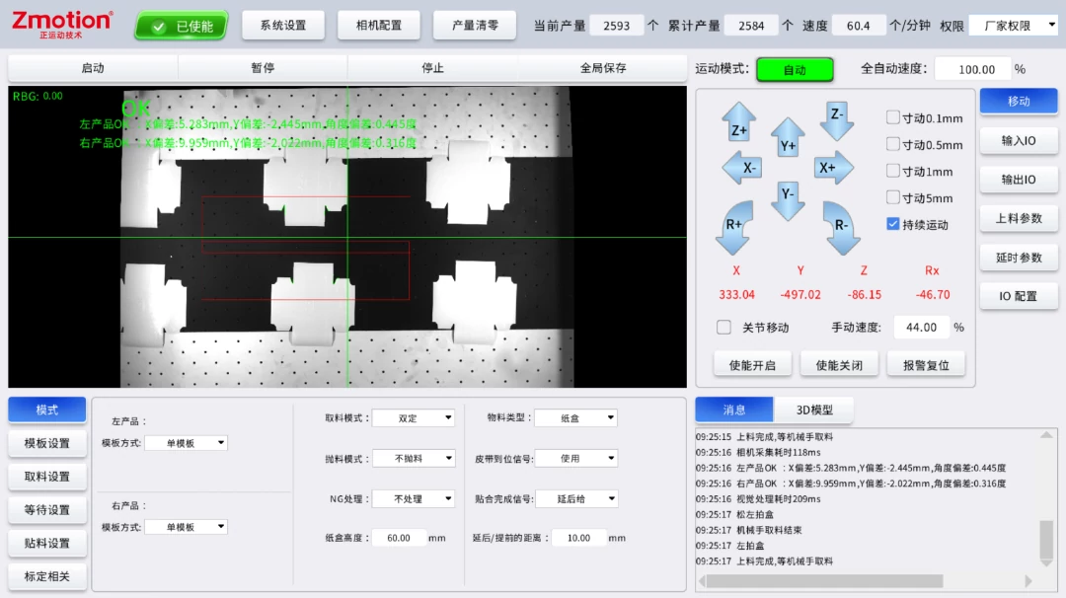
Task: Open the 贴合完成信号 dropdown
Action: coord(576,498)
